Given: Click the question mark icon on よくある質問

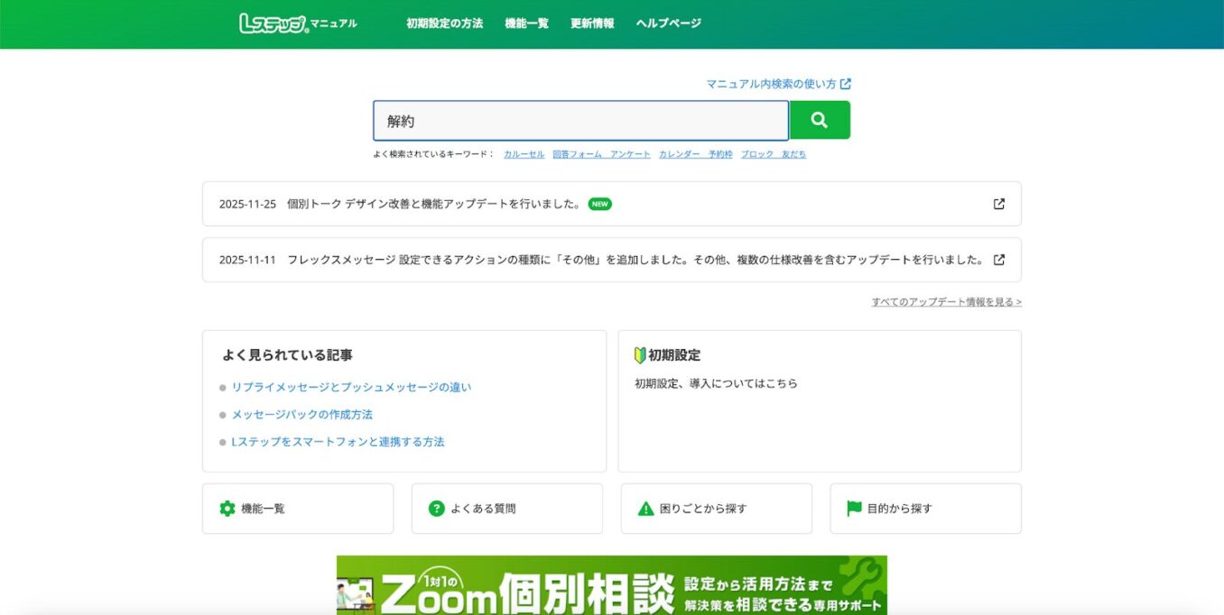Looking at the screenshot, I should point(438,508).
